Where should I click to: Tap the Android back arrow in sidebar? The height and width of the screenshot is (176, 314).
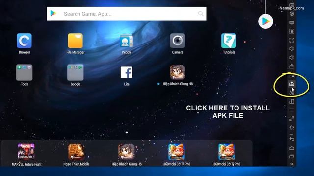[x=292, y=139]
